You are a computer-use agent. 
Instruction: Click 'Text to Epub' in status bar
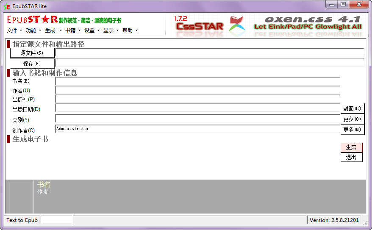[x=22, y=220]
